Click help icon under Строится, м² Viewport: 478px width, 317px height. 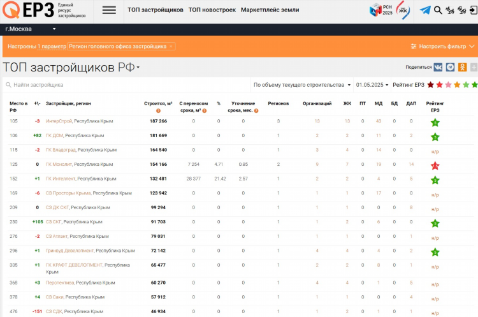[158, 111]
